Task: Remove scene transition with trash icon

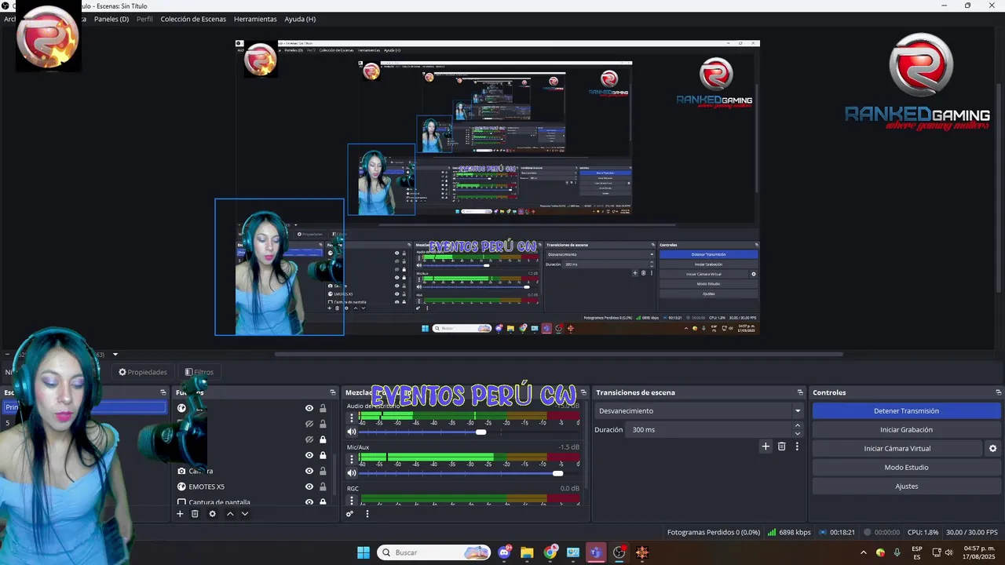Action: click(781, 447)
